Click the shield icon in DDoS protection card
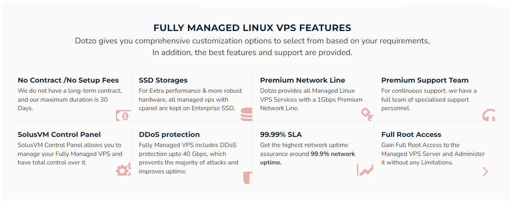 coord(247,178)
